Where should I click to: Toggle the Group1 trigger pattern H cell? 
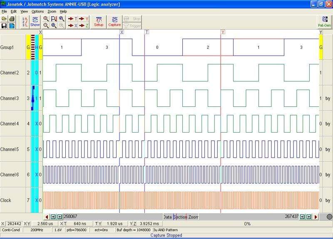pos(36,47)
